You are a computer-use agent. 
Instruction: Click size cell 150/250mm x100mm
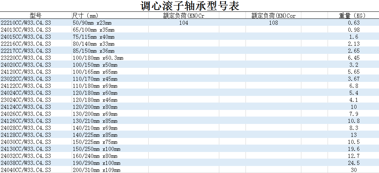[97, 149]
